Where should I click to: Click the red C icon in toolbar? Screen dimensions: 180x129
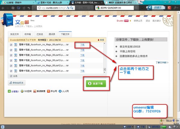tap(169, 8)
